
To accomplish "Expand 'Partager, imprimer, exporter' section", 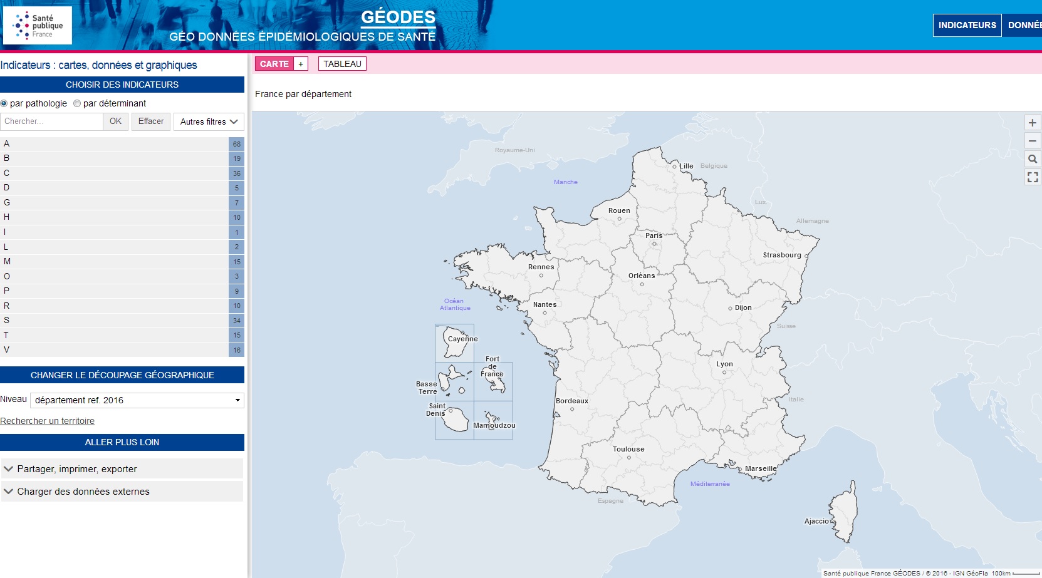I will pyautogui.click(x=122, y=469).
